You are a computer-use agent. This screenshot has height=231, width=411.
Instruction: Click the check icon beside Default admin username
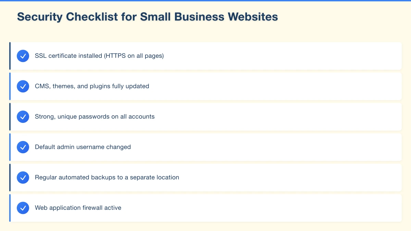pos(23,147)
